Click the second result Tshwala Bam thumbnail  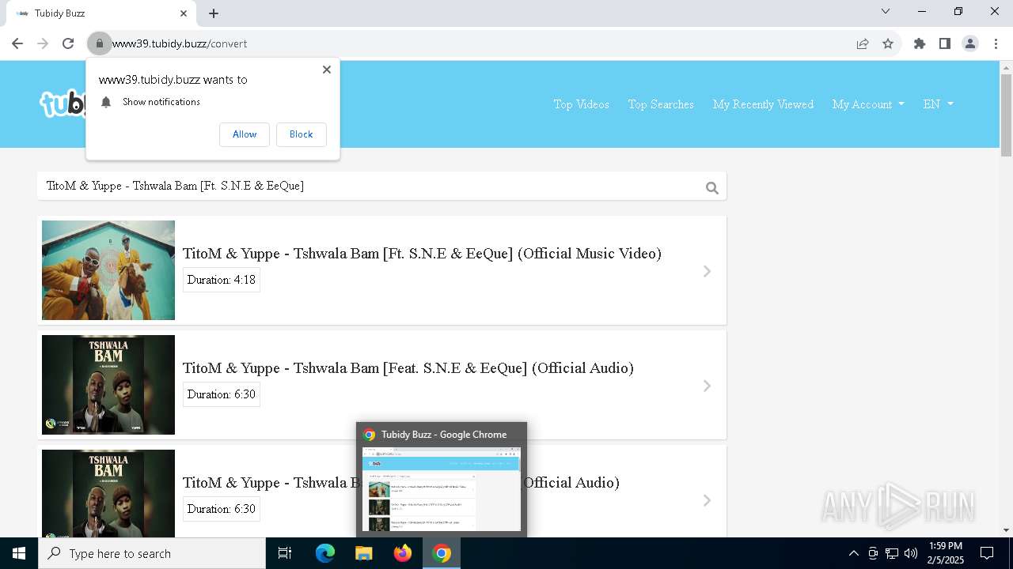(x=108, y=385)
